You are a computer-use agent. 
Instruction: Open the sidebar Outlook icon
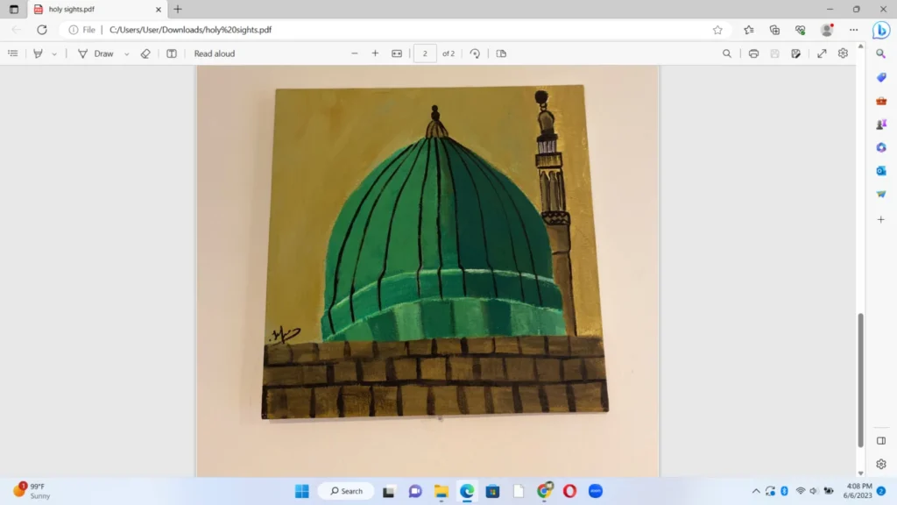point(881,171)
